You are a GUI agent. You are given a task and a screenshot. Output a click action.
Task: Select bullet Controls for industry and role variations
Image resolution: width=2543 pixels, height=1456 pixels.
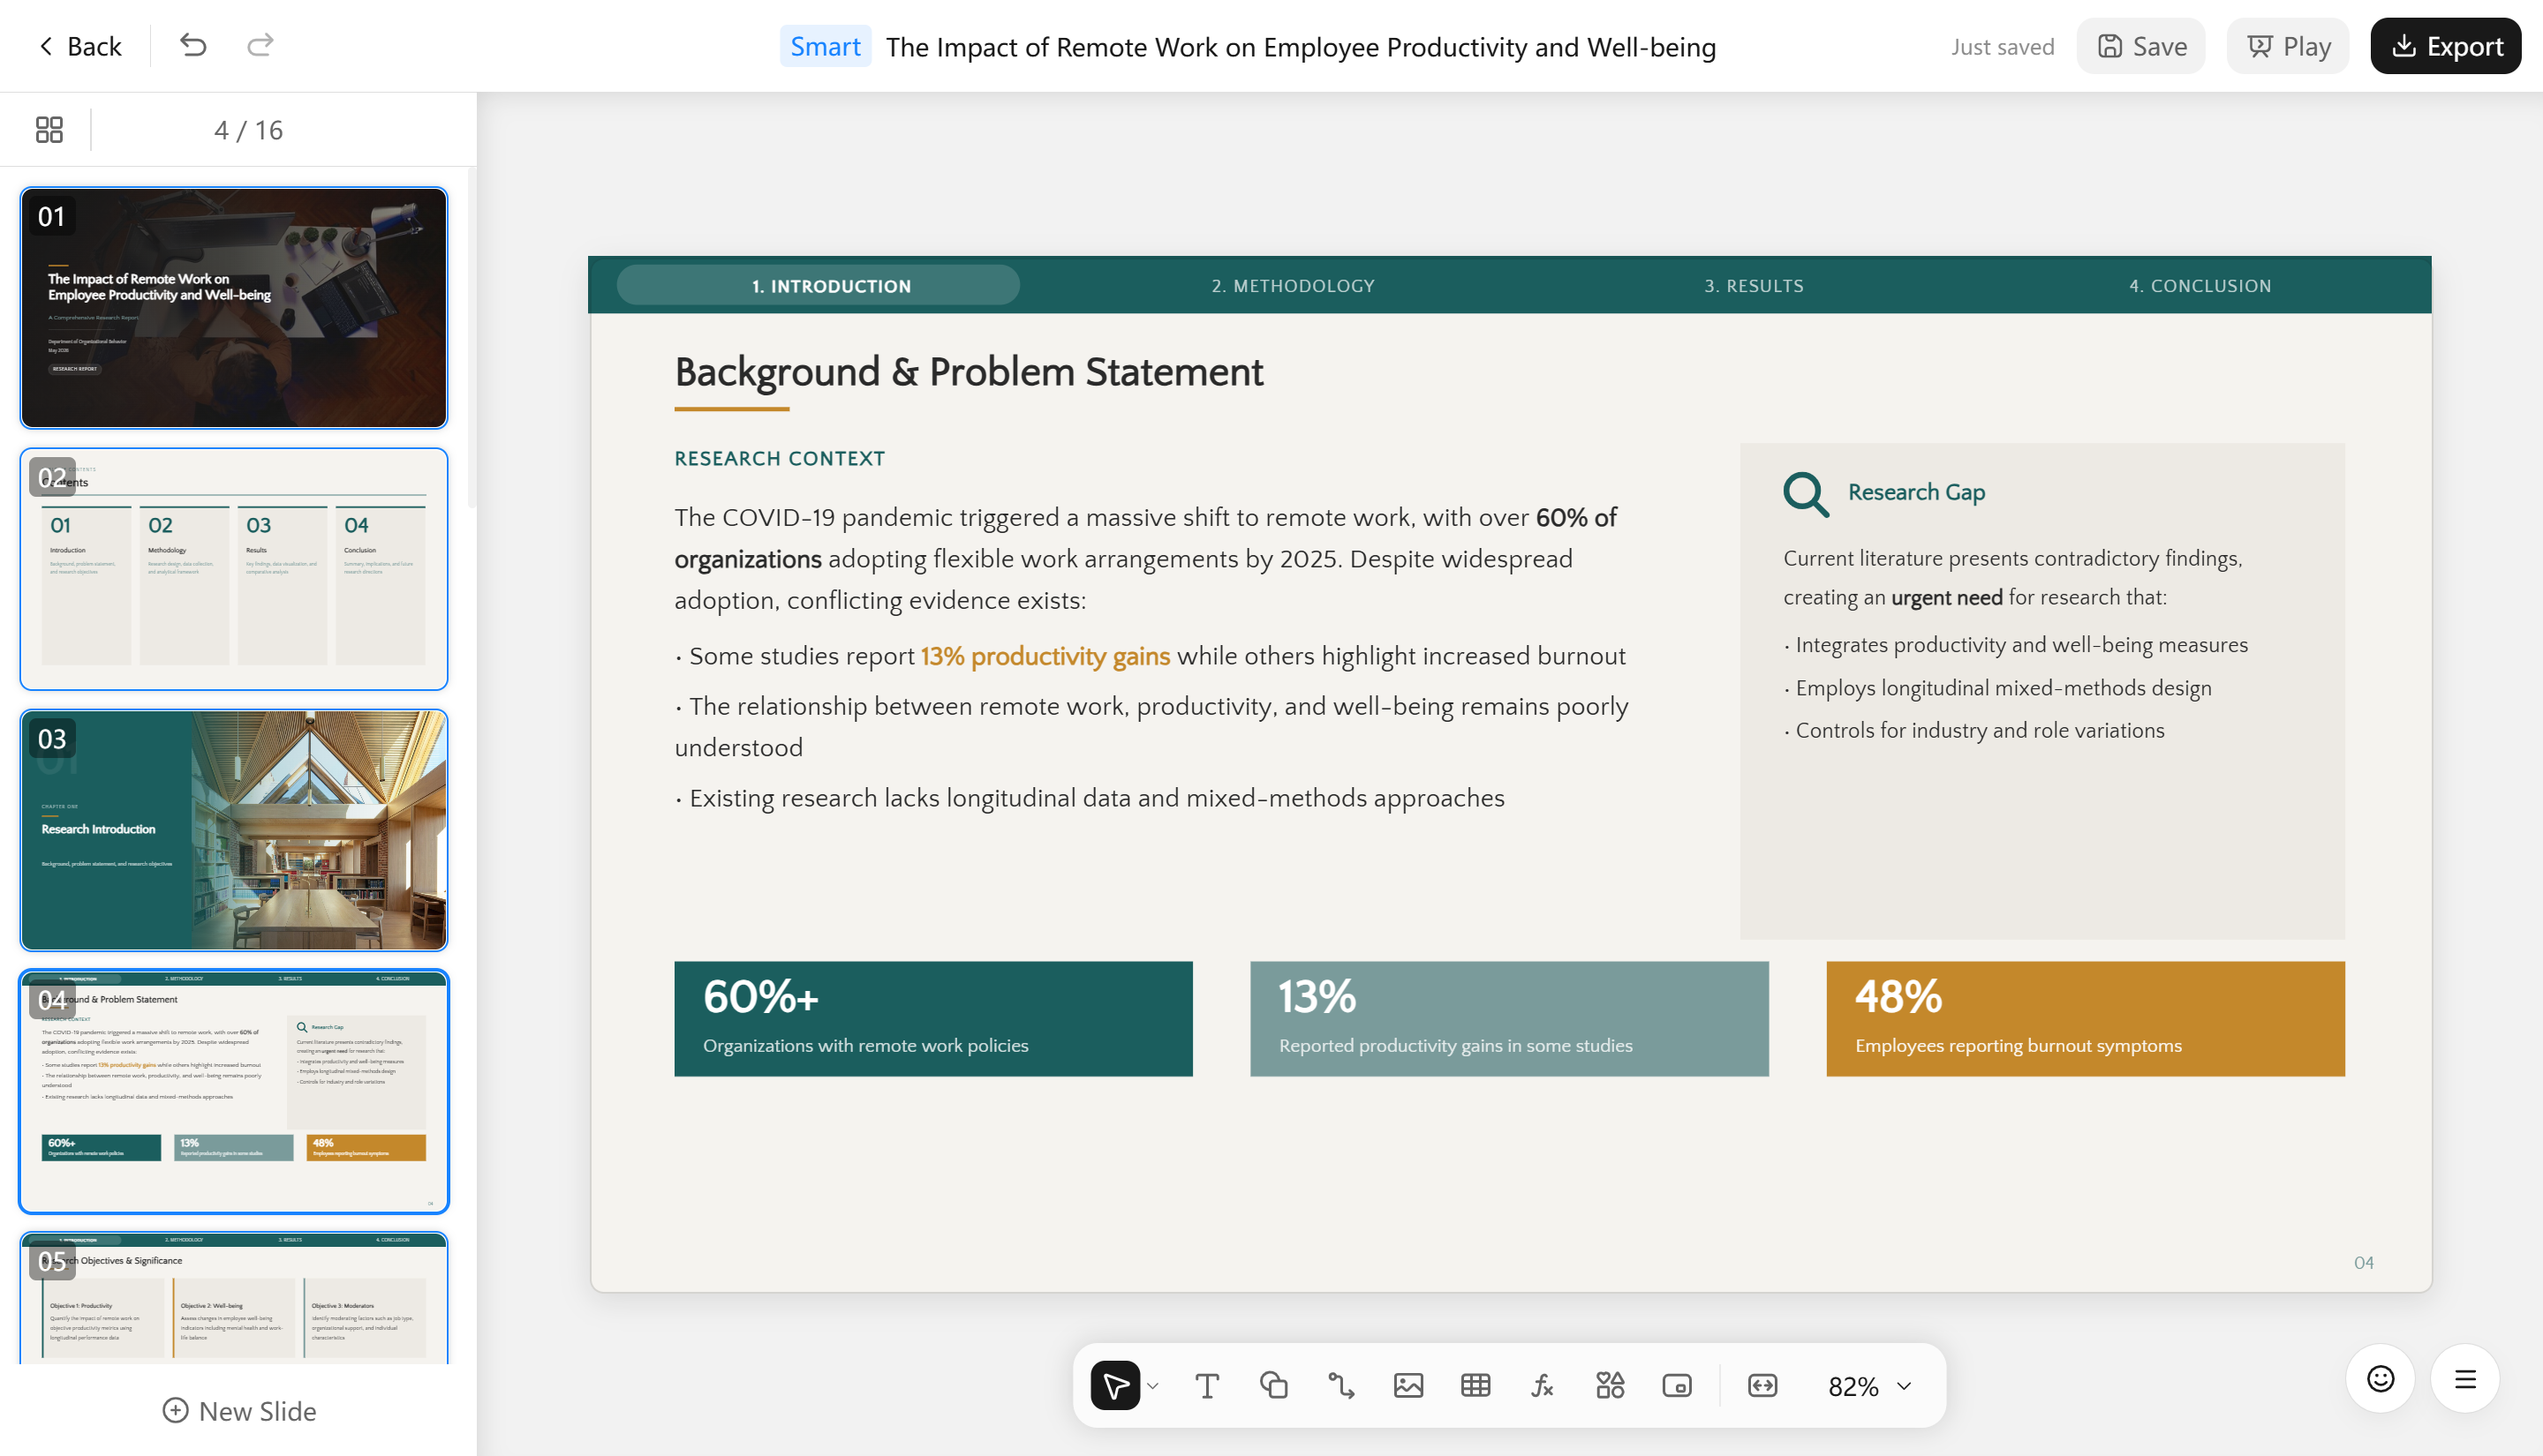1973,730
